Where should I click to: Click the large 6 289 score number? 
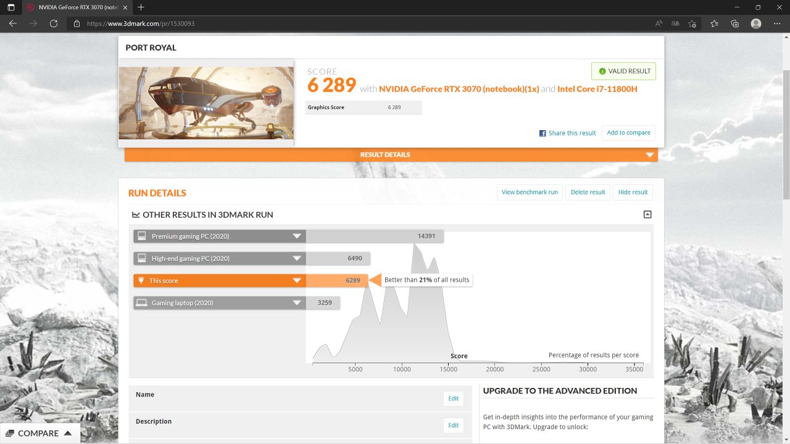point(332,85)
